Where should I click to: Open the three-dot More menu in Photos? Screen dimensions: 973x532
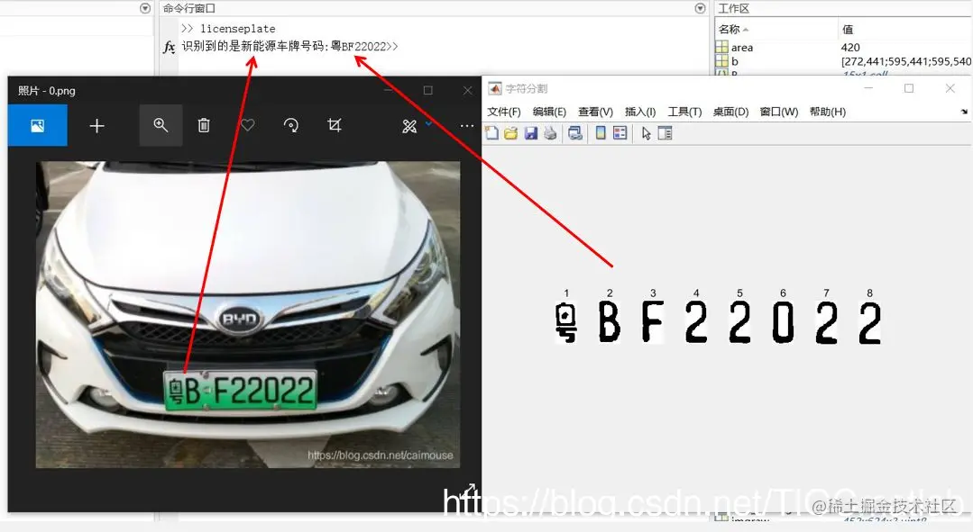click(467, 126)
